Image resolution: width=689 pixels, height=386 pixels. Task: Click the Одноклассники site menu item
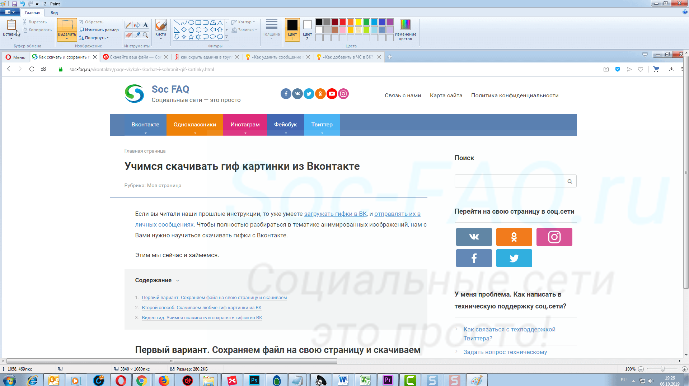[195, 125]
